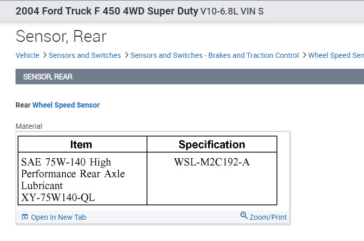
Task: Click the chevron after Vehicle breadcrumb
Action: pos(45,55)
